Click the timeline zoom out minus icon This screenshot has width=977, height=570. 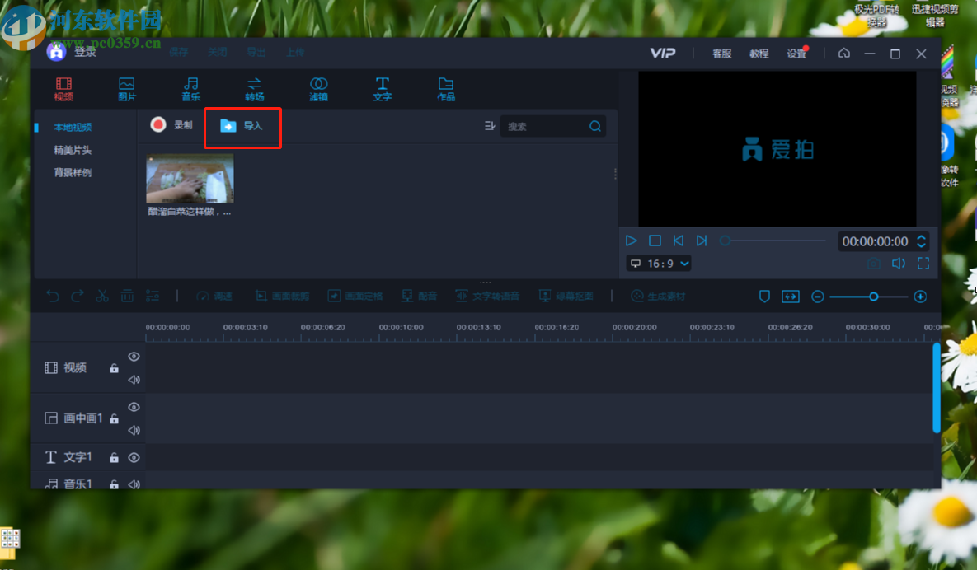tap(818, 297)
